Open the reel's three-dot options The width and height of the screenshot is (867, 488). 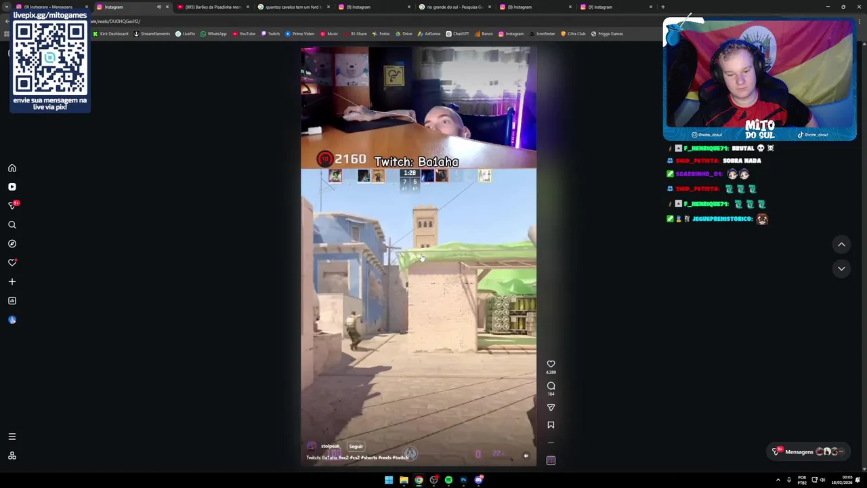[x=551, y=443]
